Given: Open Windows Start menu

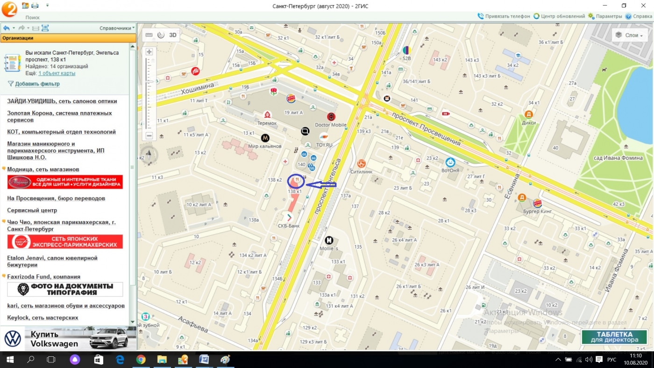Looking at the screenshot, I should 9,360.
